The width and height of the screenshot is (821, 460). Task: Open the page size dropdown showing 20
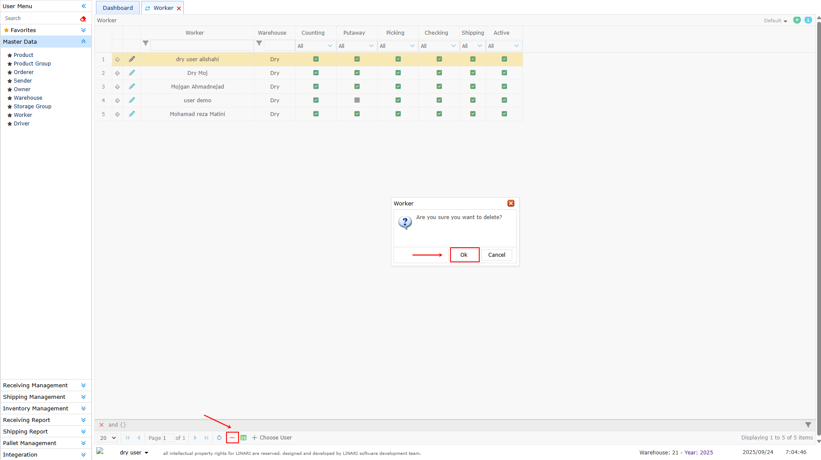(x=108, y=438)
